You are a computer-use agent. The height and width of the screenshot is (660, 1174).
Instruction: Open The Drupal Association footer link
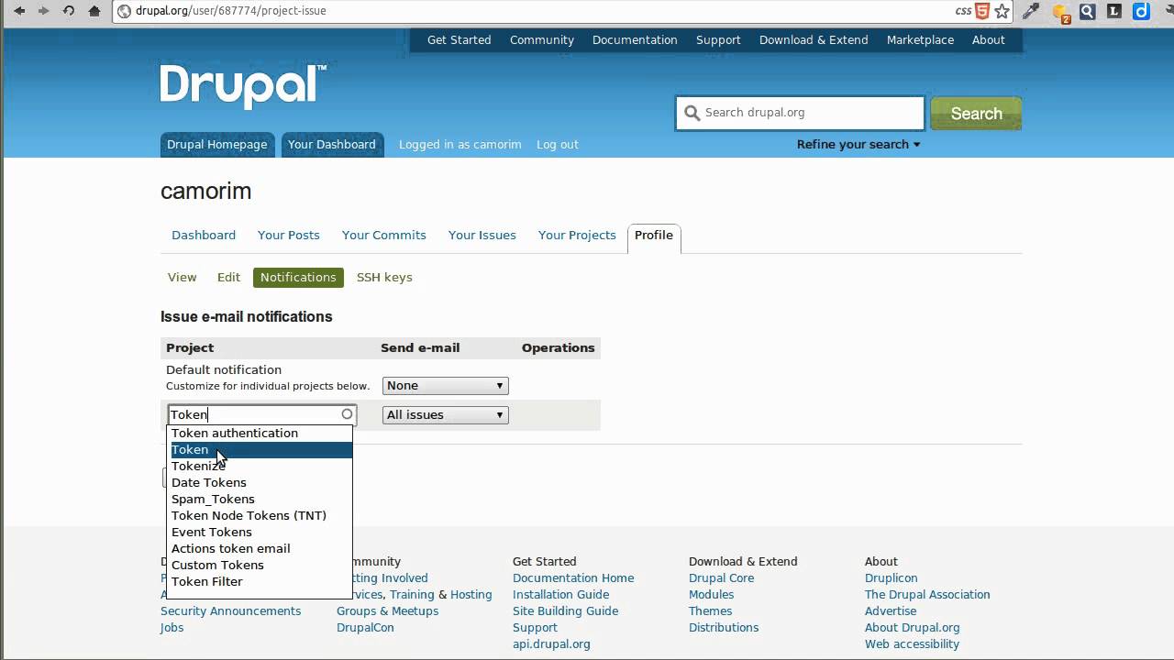[x=927, y=595]
